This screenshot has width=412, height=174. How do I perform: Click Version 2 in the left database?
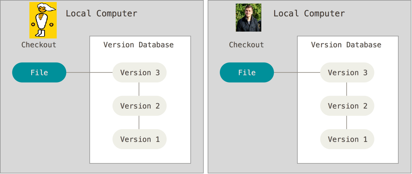139,106
